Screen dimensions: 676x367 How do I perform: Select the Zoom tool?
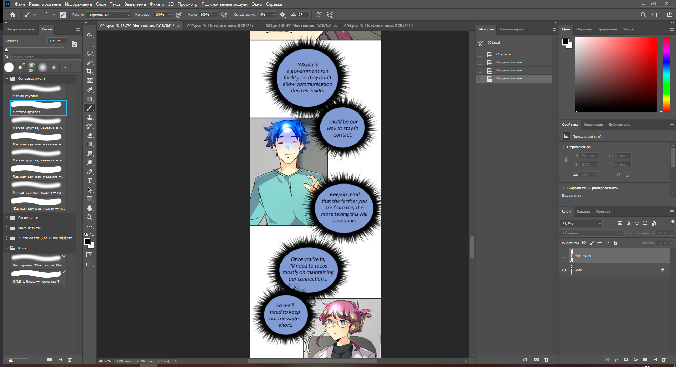tap(89, 217)
